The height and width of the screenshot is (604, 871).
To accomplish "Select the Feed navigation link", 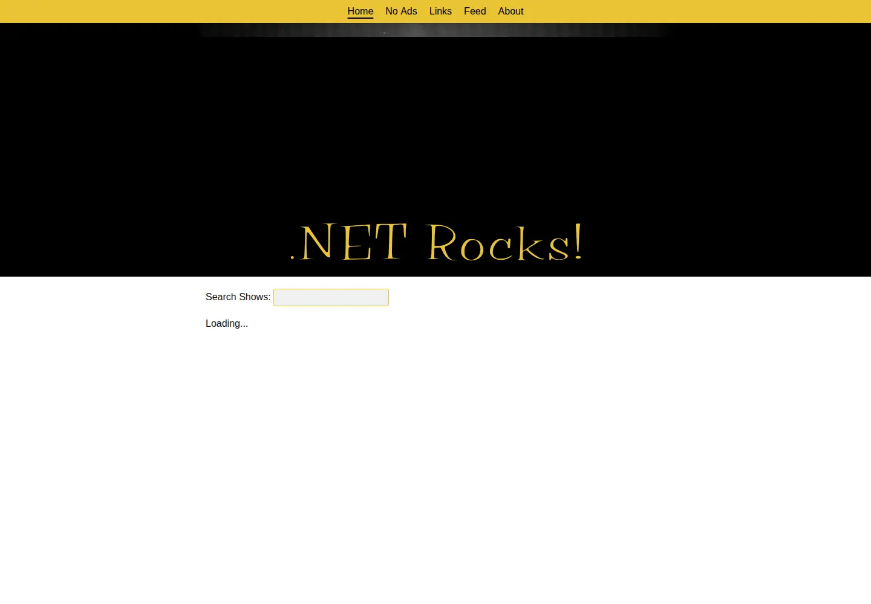I will tap(475, 11).
